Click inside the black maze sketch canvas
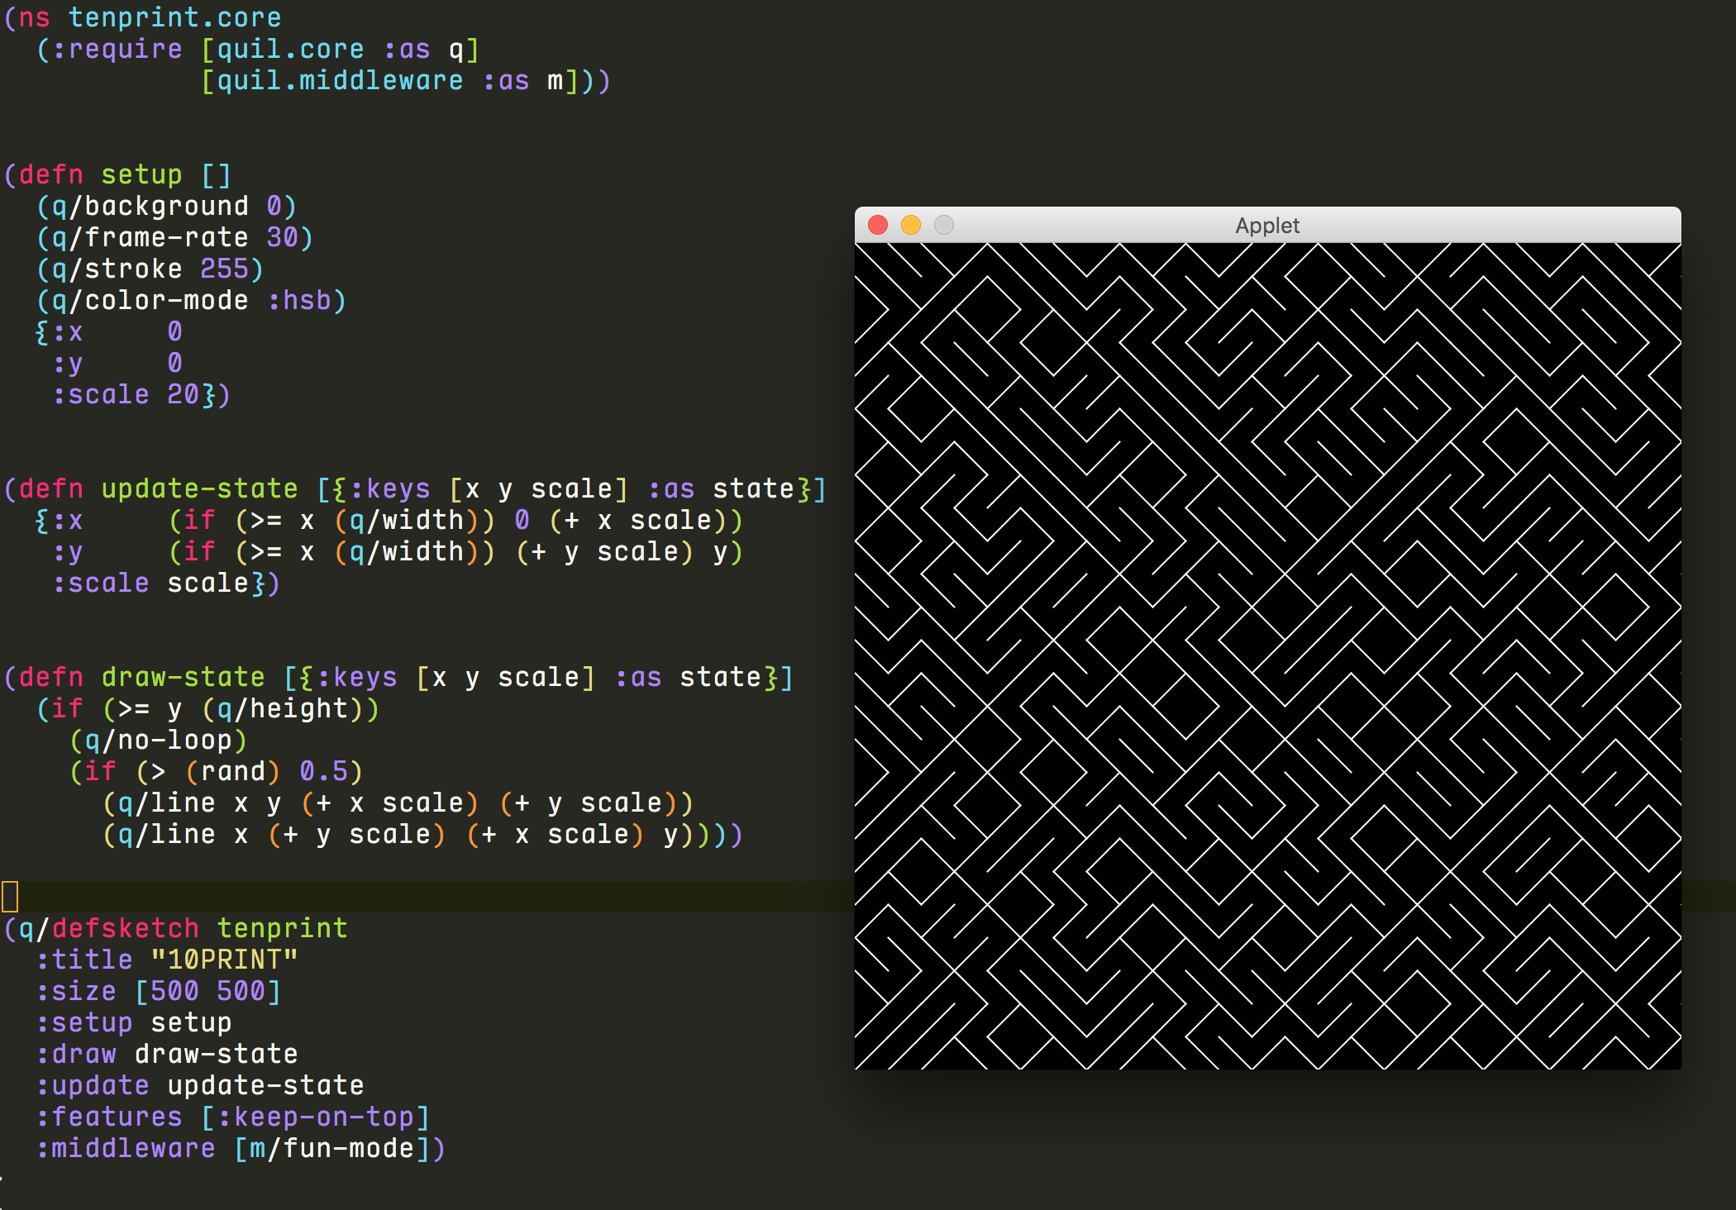This screenshot has height=1210, width=1736. tap(1267, 655)
